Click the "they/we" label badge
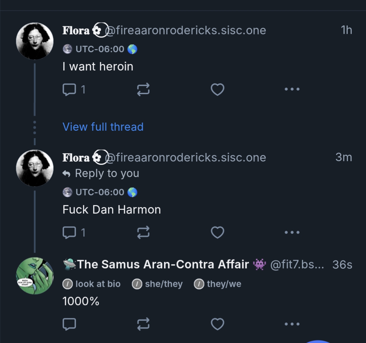This screenshot has width=366, height=343. tap(218, 284)
